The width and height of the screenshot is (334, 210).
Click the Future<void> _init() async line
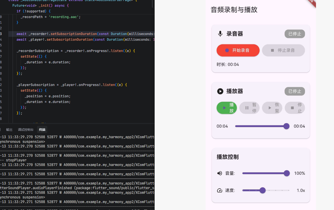tap(40, 6)
